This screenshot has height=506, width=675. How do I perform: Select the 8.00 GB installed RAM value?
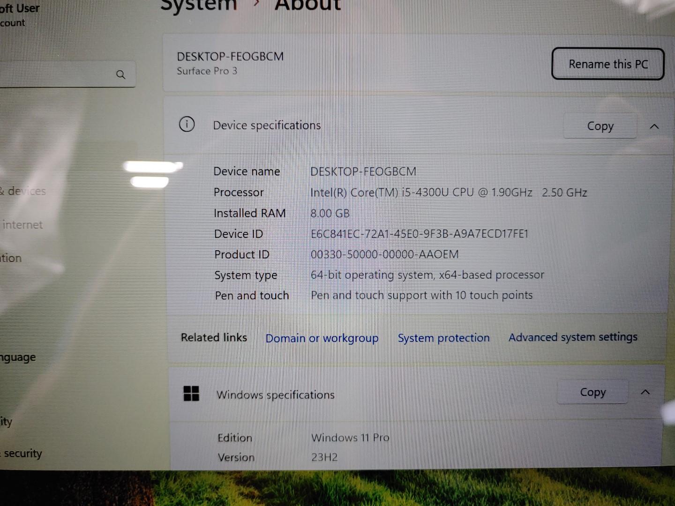coord(330,214)
